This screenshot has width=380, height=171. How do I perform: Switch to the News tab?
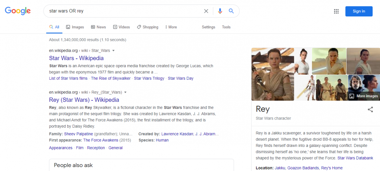[x=98, y=27]
